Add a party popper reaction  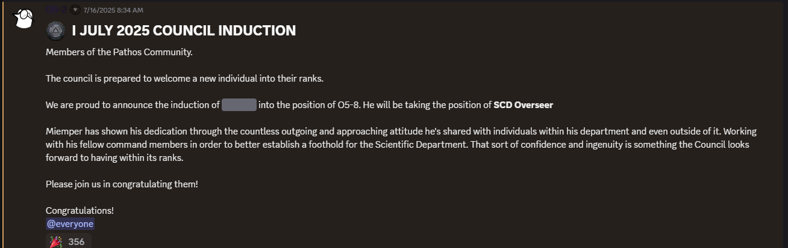56,241
